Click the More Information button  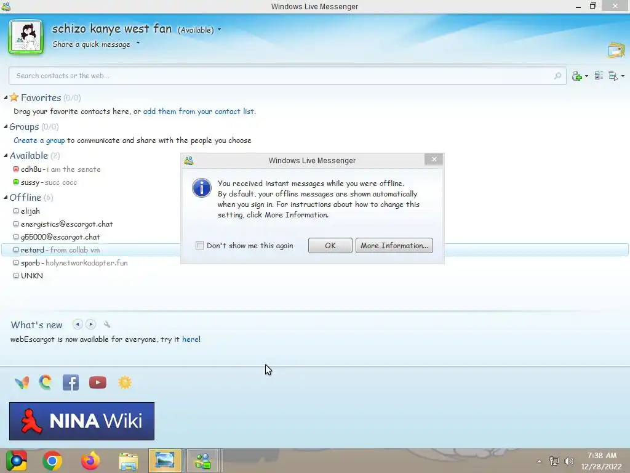coord(394,245)
